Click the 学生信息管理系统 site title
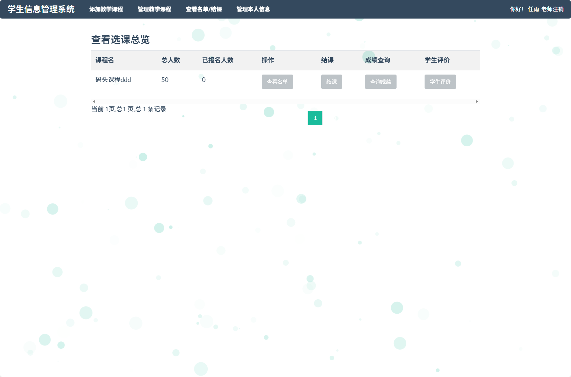Image resolution: width=571 pixels, height=377 pixels. pos(41,9)
